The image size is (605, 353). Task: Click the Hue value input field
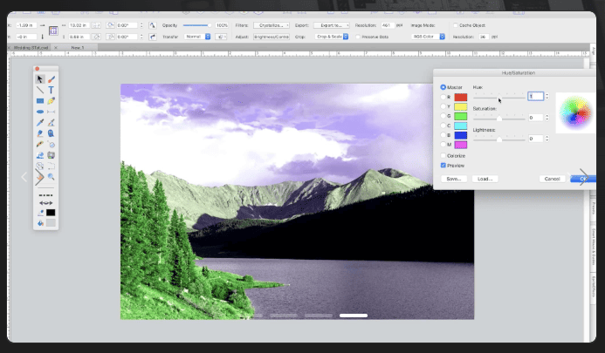pos(535,97)
